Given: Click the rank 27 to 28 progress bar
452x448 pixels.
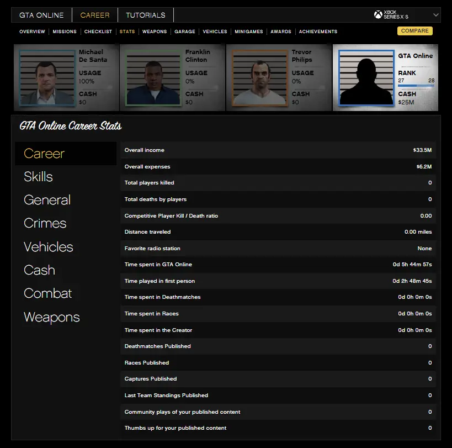Looking at the screenshot, I should (416, 86).
